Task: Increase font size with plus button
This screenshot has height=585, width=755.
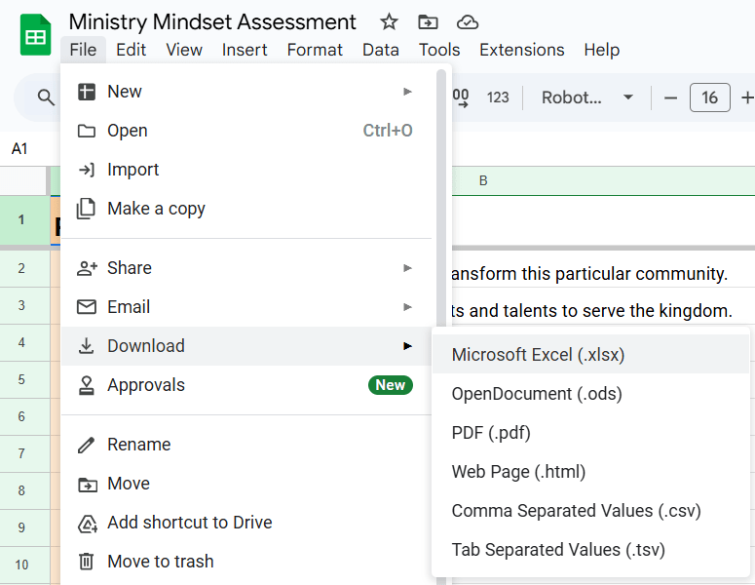Action: (746, 97)
